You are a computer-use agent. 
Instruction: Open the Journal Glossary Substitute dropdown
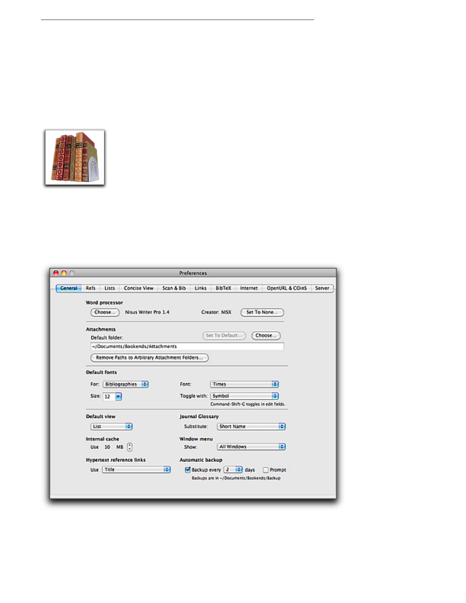coord(252,427)
